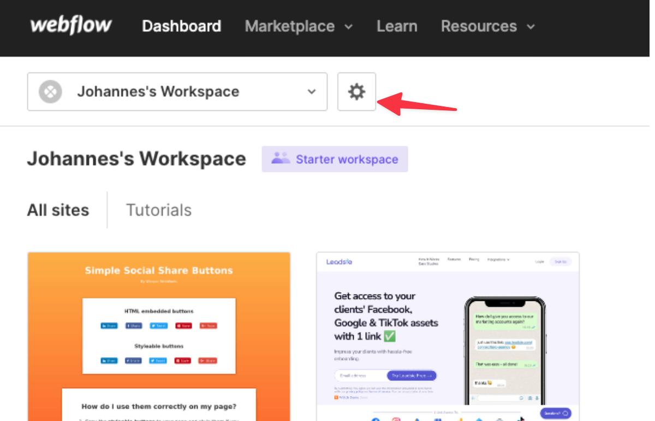Click the Facebook icon in Leadsie footer
Viewport: 655px width, 421px height.
[x=374, y=419]
